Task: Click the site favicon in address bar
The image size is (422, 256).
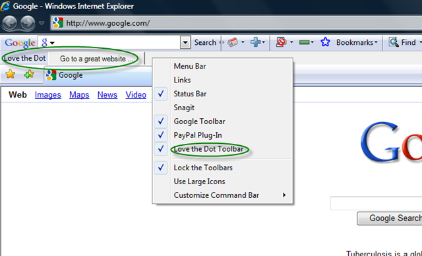Action: pos(57,23)
